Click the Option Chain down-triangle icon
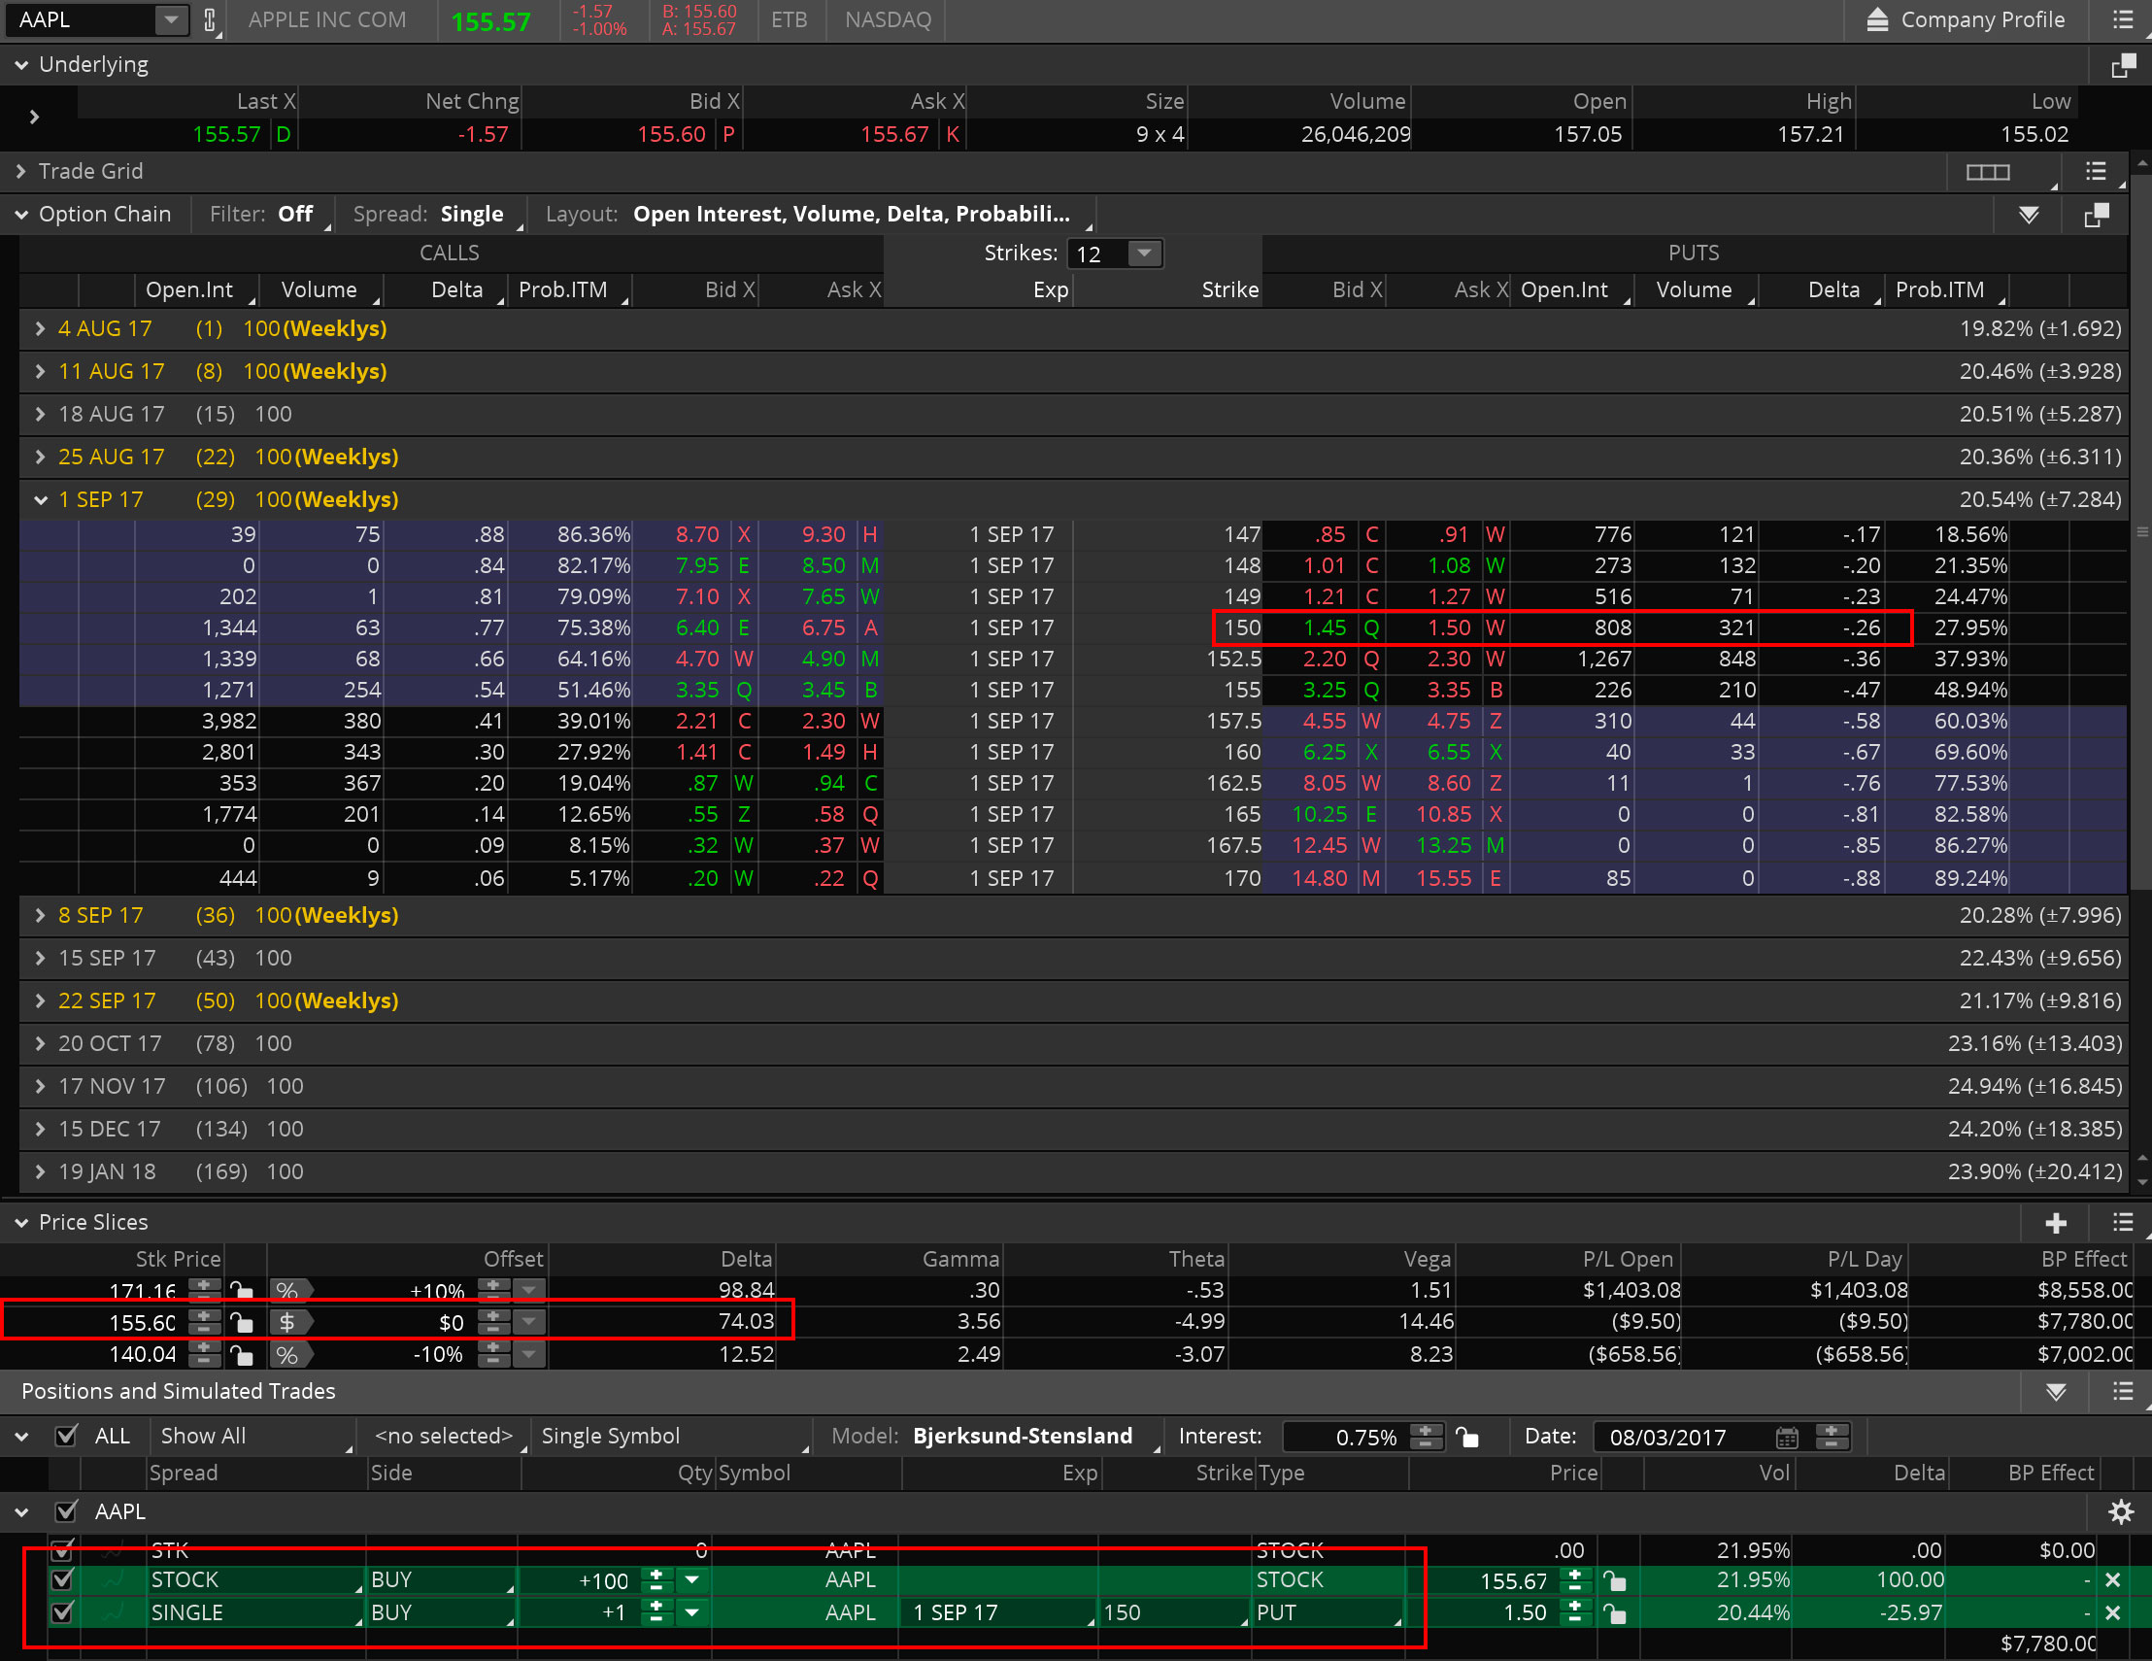The image size is (2152, 1661). [x=2028, y=215]
